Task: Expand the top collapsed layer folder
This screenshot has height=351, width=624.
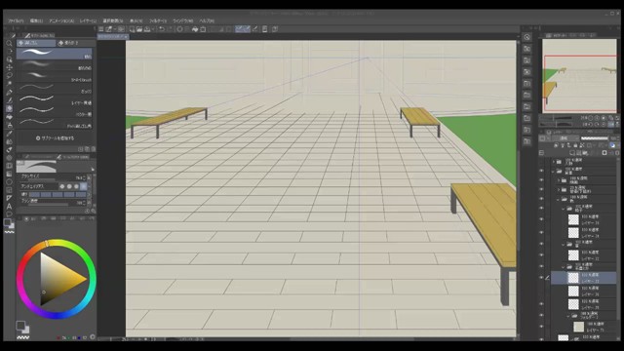Action: 554,162
